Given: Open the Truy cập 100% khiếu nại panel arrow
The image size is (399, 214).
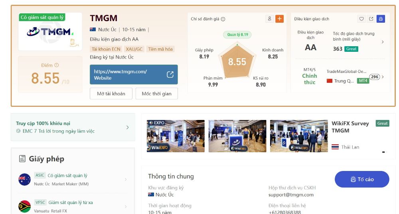Looking at the screenshot, I should 128,128.
